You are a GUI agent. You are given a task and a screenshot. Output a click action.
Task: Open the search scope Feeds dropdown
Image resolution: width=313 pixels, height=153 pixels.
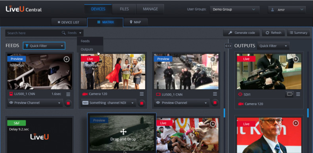click(x=75, y=33)
